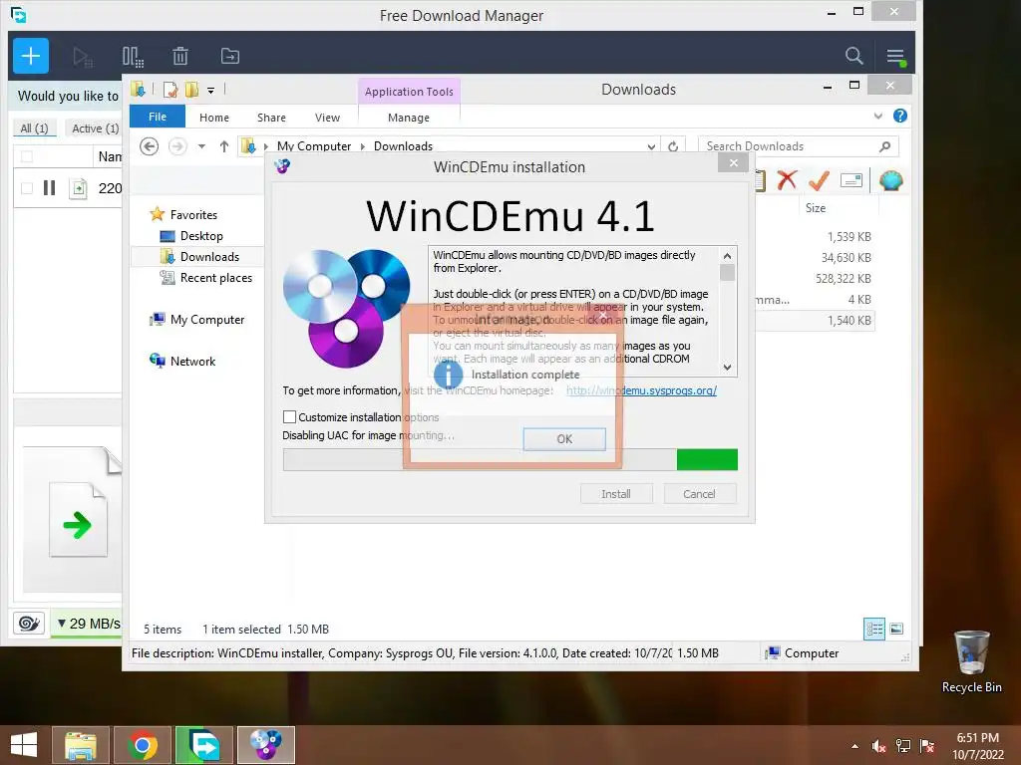Click My Computer in the address bar
The image size is (1021, 765).
click(x=314, y=146)
